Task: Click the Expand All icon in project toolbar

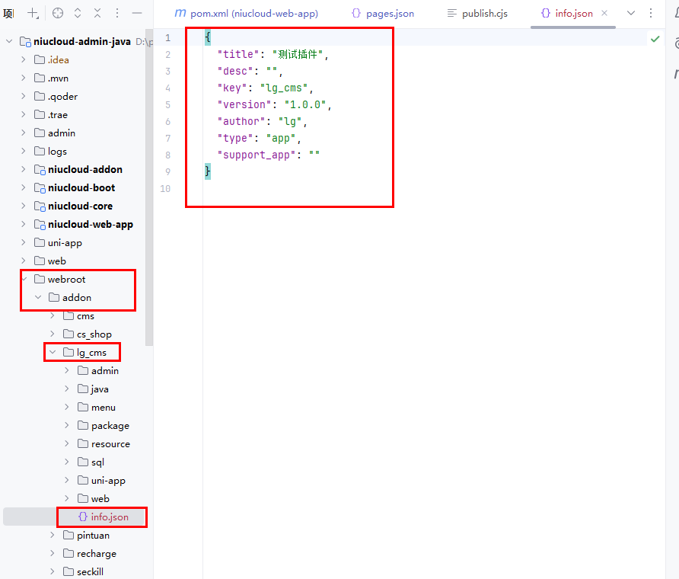Action: point(78,13)
